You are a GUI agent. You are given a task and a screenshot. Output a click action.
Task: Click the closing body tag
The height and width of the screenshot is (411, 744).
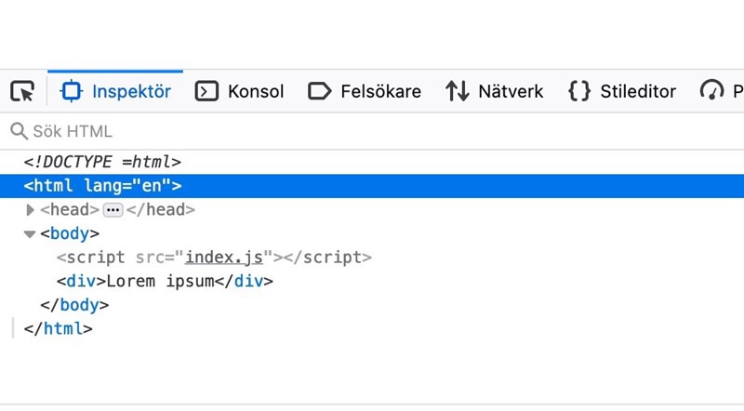pos(74,305)
